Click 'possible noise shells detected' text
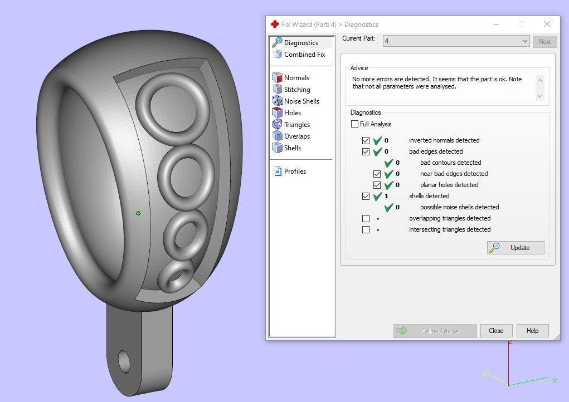 pos(459,207)
